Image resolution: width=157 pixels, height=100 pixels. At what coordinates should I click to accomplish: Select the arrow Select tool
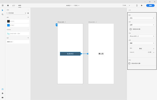[3, 10]
